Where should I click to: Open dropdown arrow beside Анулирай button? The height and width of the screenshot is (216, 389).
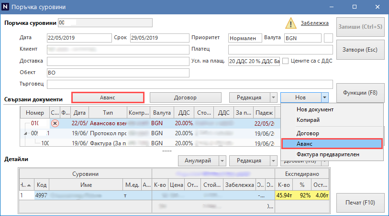click(222, 161)
